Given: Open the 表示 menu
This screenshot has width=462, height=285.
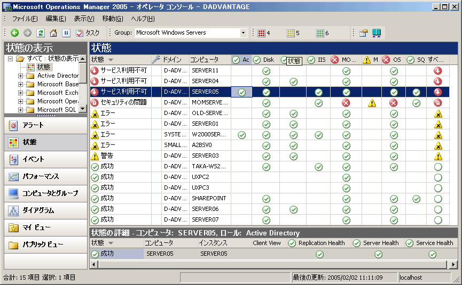Looking at the screenshot, I should 84,19.
